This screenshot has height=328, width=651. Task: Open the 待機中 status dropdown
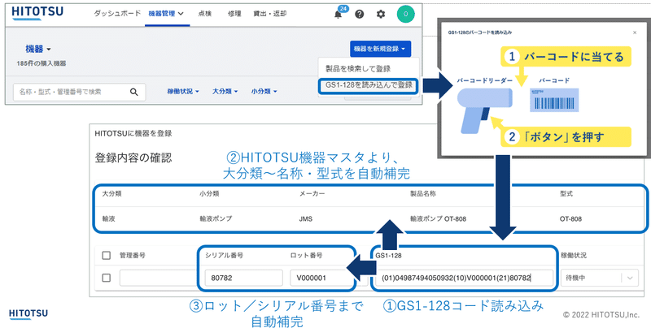(600, 278)
